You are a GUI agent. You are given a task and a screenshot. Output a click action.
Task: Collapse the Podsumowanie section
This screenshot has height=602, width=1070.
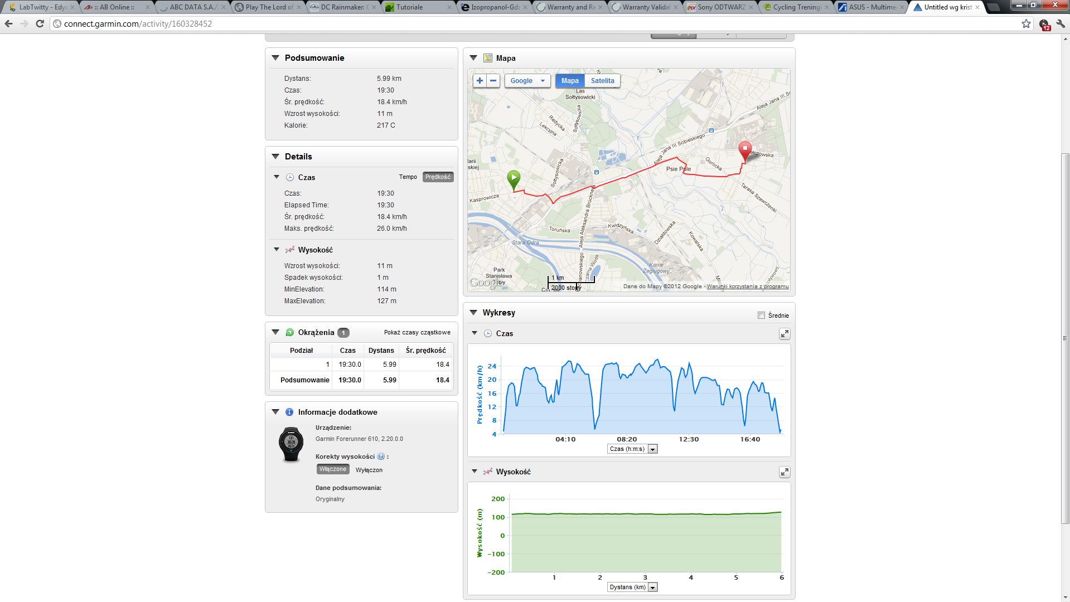(x=275, y=58)
